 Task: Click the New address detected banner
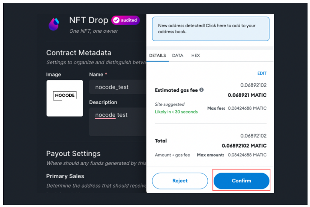coord(210,29)
